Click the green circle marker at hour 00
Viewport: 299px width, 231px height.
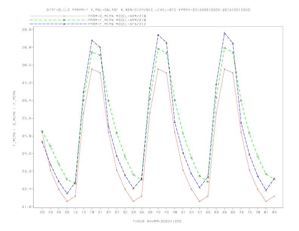tap(42, 131)
